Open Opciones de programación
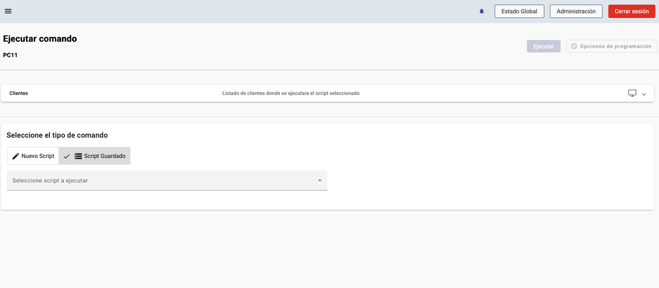 (612, 46)
